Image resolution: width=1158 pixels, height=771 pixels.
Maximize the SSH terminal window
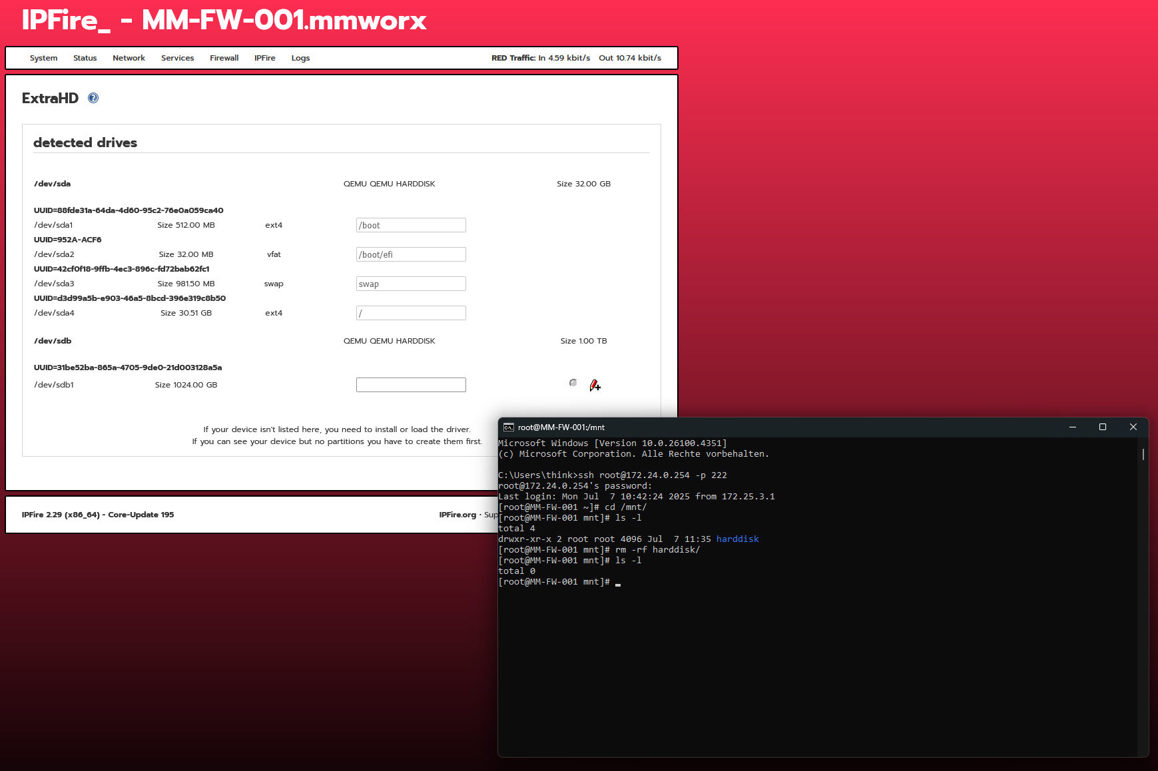coord(1103,427)
